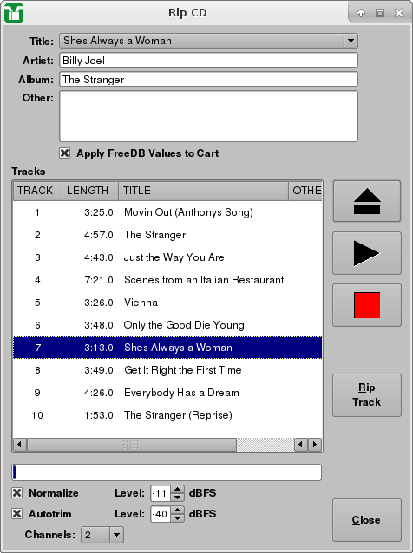Screen dimensions: 413x553
Task: Disable the Autotrim checkbox
Action: (x=17, y=513)
